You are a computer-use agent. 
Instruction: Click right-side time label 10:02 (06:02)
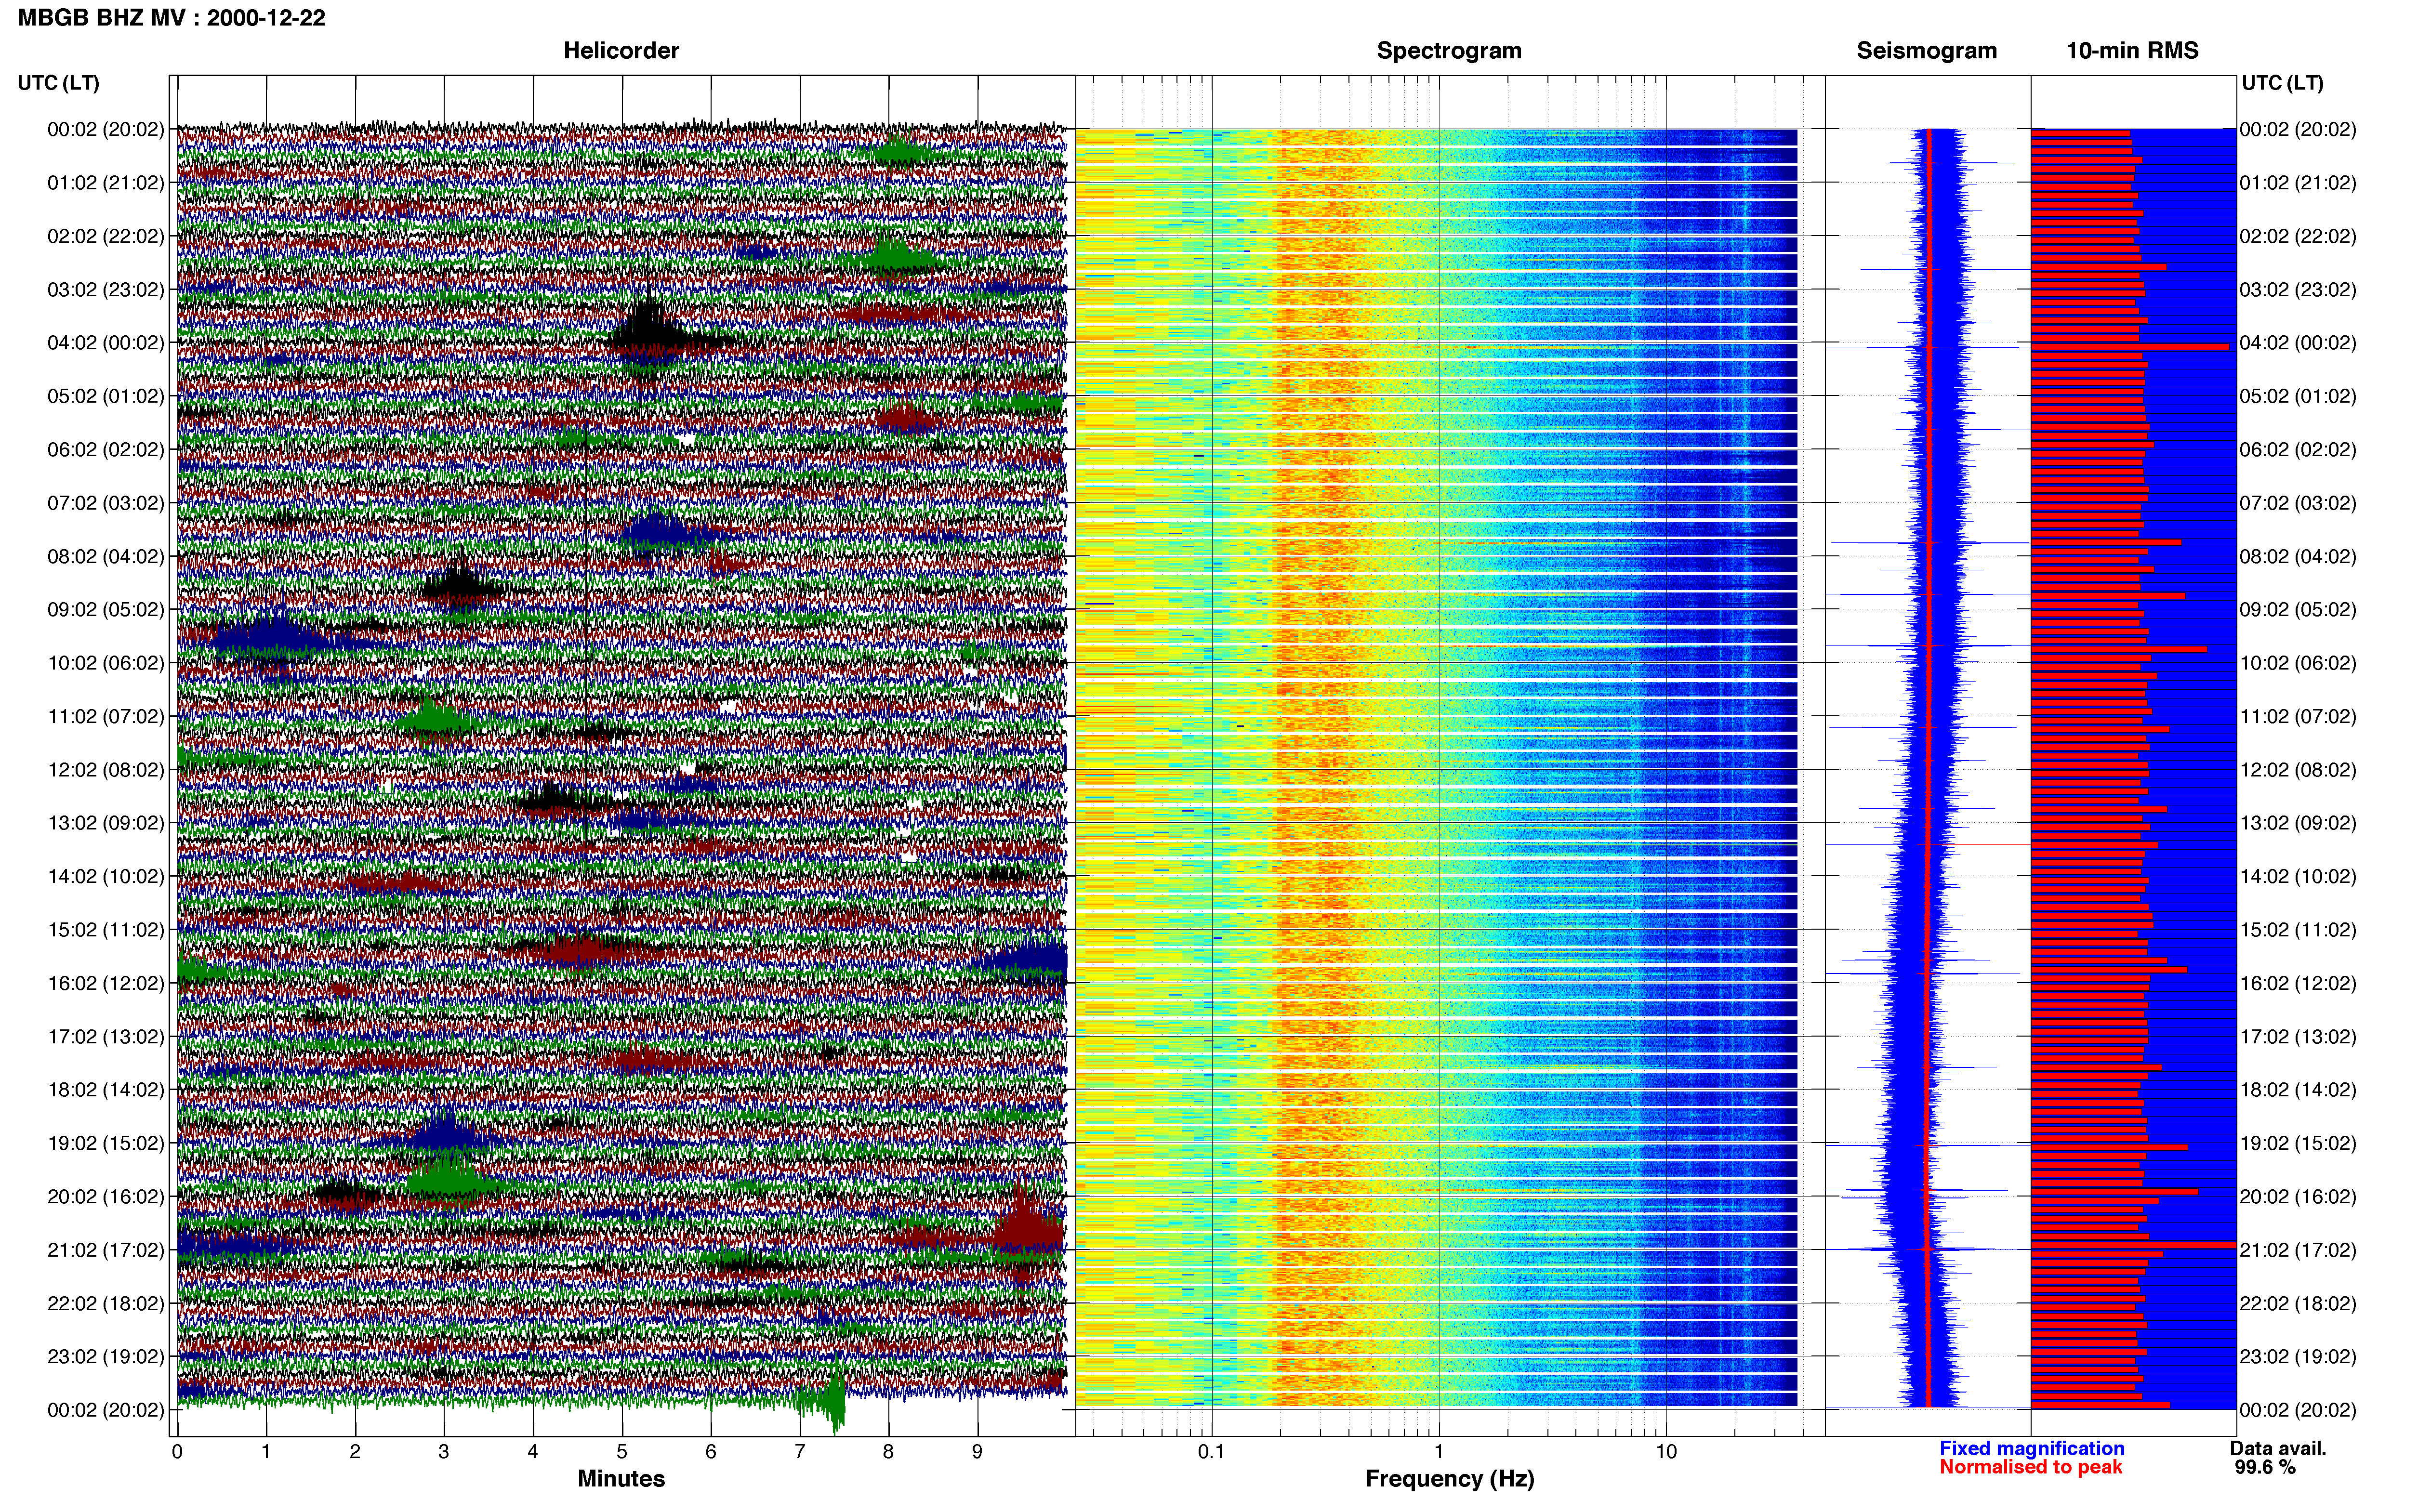coord(2298,663)
